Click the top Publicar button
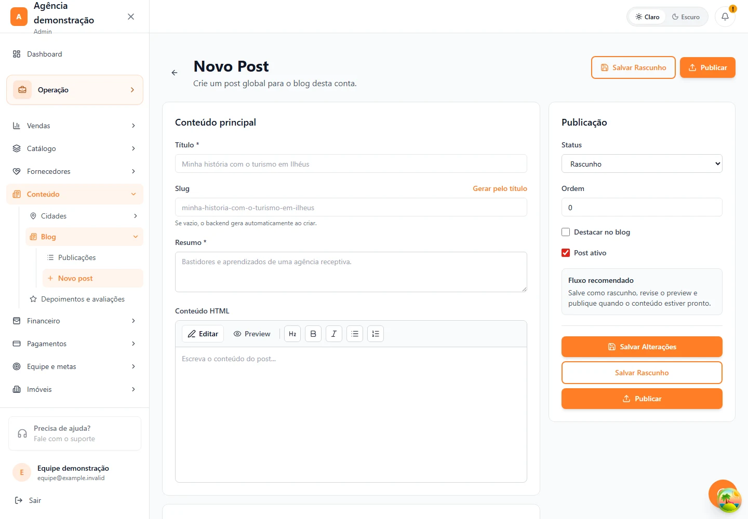Screen dimensions: 748x519 [x=707, y=67]
